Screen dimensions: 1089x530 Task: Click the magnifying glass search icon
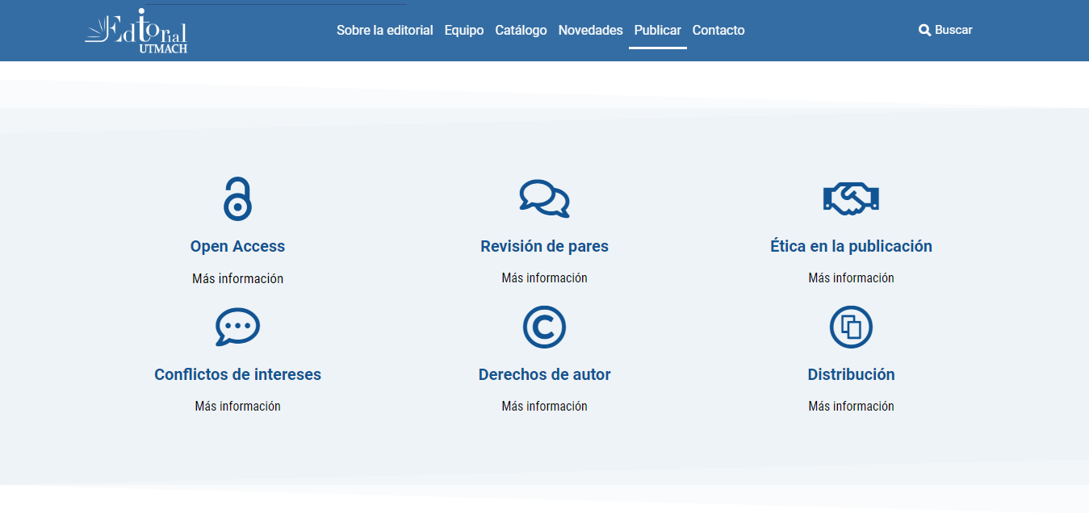coord(925,30)
